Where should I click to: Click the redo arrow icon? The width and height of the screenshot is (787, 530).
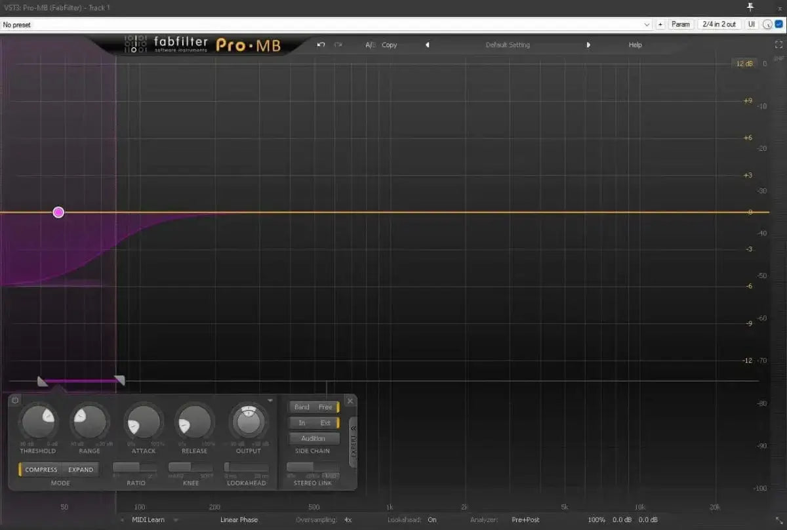point(339,45)
